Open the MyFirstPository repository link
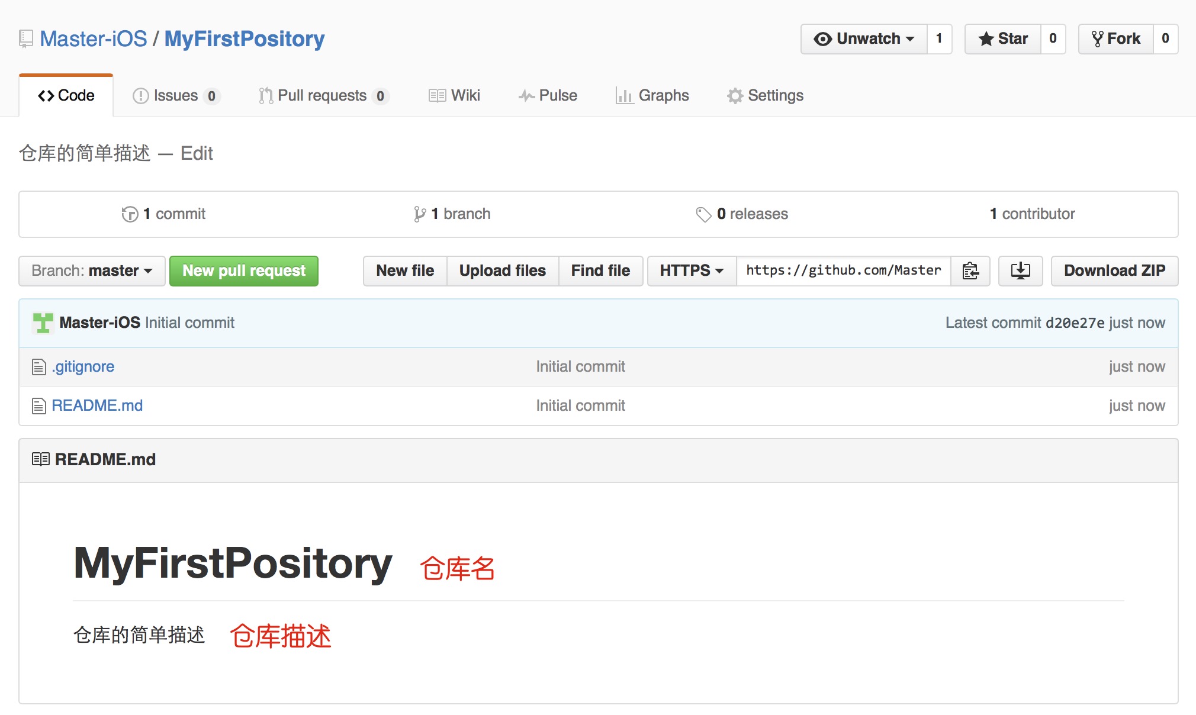Viewport: 1196px width, 715px height. coord(245,38)
